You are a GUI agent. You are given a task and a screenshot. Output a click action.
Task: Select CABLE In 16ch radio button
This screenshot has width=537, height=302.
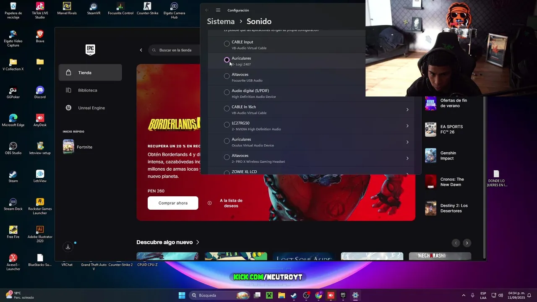[227, 109]
